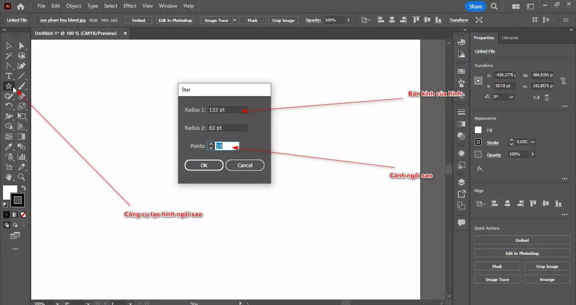Activate the Hand tool
This screenshot has width=576, height=305.
click(8, 177)
